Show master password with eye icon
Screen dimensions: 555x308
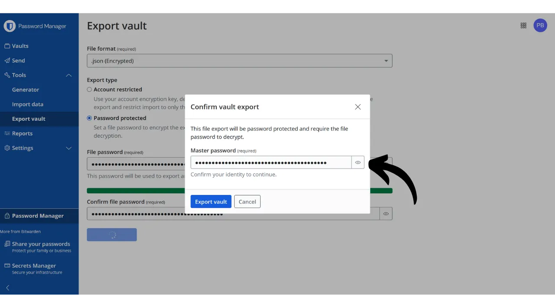tap(358, 162)
